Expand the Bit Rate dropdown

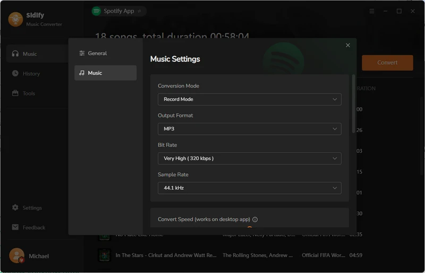249,158
